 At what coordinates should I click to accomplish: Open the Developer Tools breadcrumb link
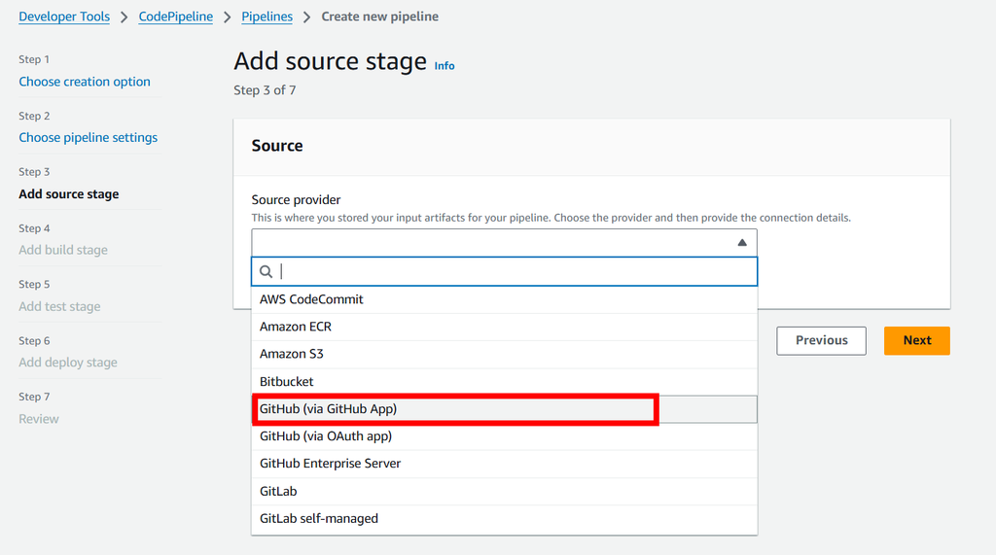tap(64, 17)
